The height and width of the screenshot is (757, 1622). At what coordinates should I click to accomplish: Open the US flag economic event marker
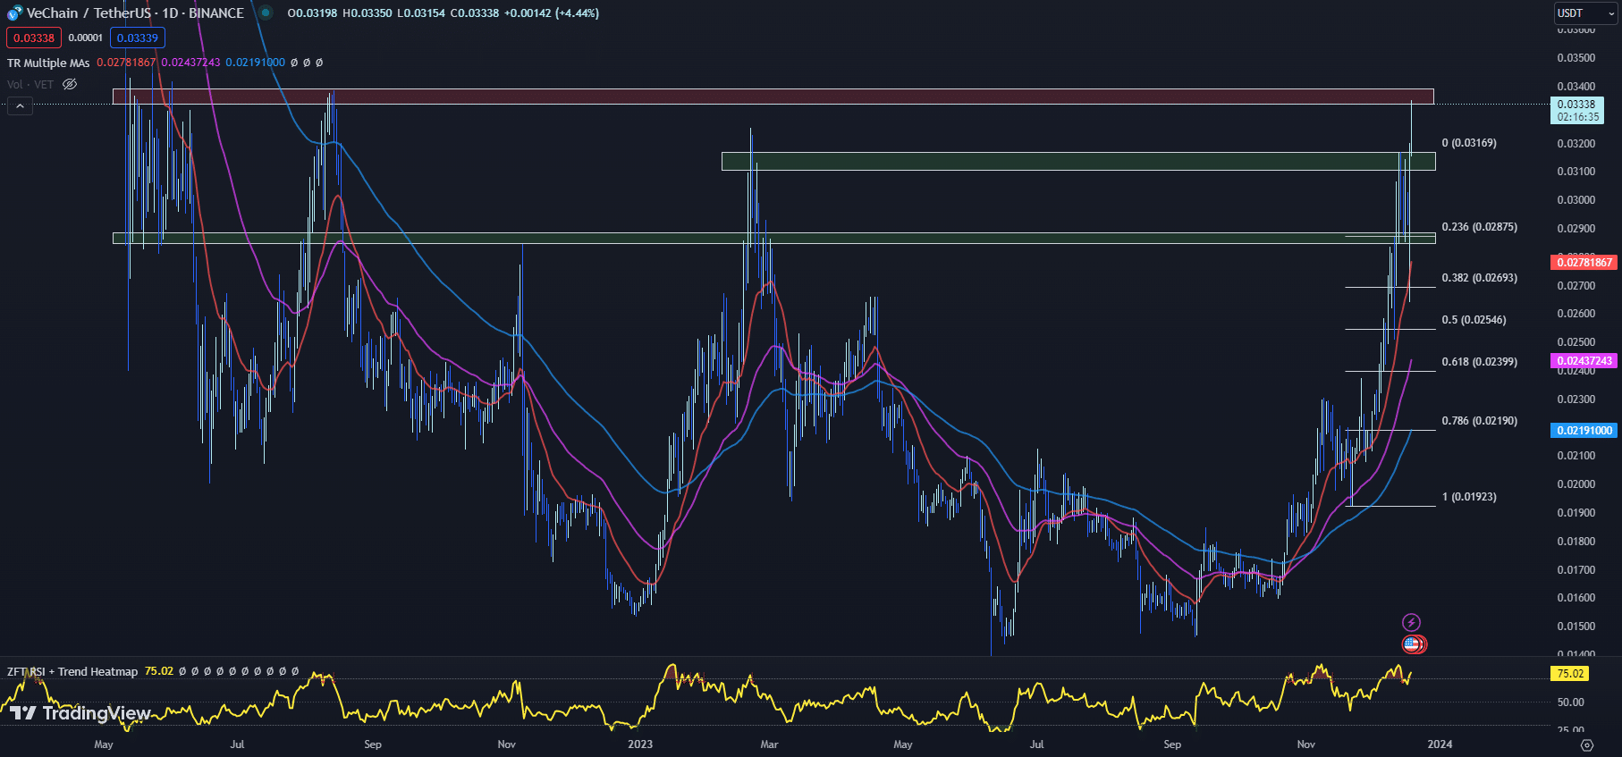[1412, 643]
